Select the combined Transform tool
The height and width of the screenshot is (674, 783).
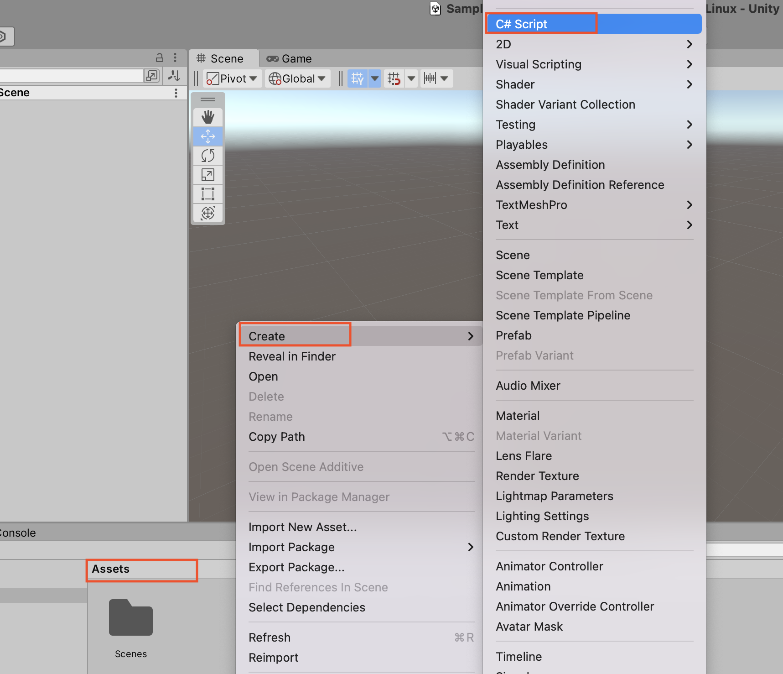(x=208, y=213)
